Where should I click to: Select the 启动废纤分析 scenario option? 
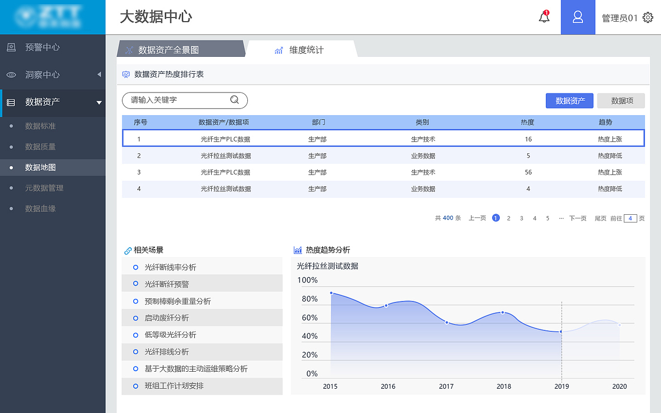pos(163,317)
